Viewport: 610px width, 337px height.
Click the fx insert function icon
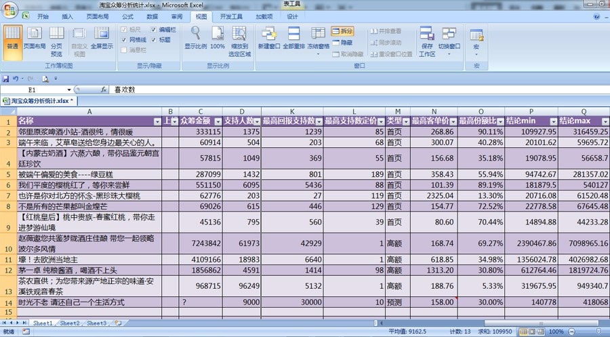[104, 90]
